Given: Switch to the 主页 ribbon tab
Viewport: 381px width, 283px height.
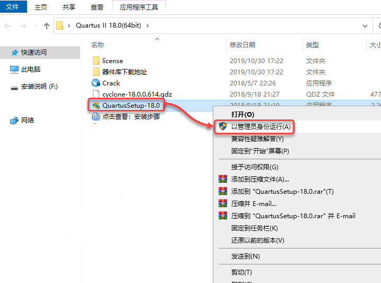Looking at the screenshot, I should click(41, 7).
